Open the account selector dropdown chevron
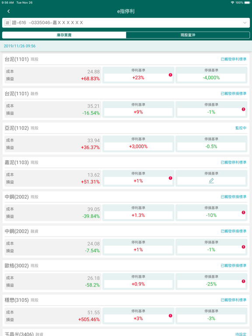The height and width of the screenshot is (336, 252). [245, 23]
